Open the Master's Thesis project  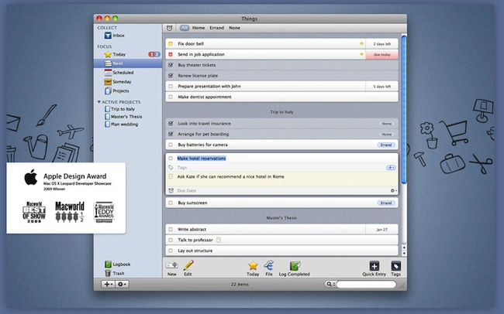point(126,117)
